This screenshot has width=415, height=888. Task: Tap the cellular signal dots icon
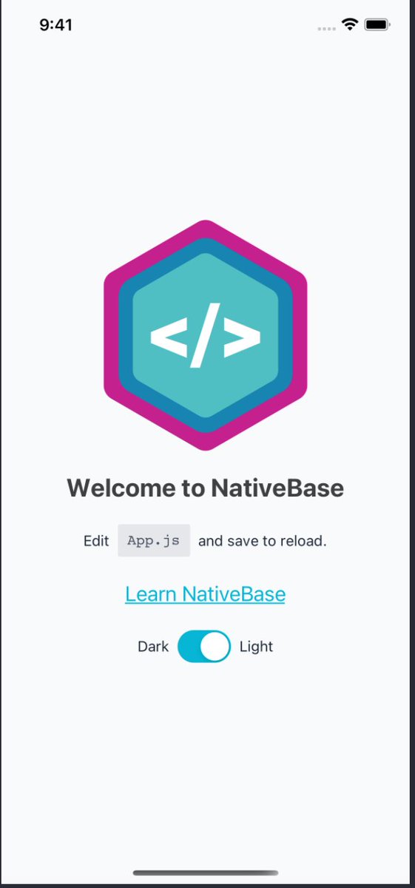point(326,28)
